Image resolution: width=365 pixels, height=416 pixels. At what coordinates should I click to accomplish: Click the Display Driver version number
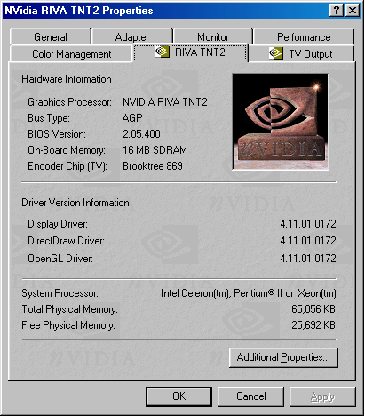coord(308,224)
